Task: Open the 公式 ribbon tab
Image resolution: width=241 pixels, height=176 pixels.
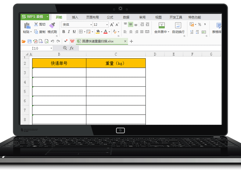Action: [x=110, y=17]
